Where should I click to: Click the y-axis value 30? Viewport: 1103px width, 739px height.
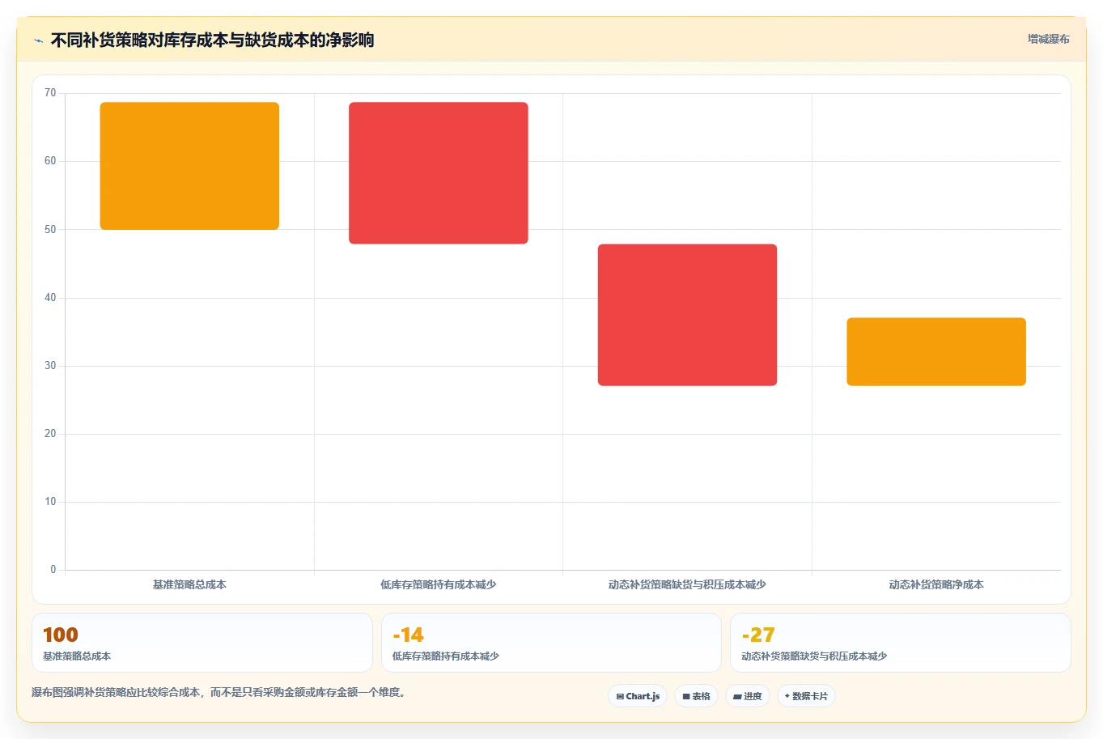coord(50,366)
